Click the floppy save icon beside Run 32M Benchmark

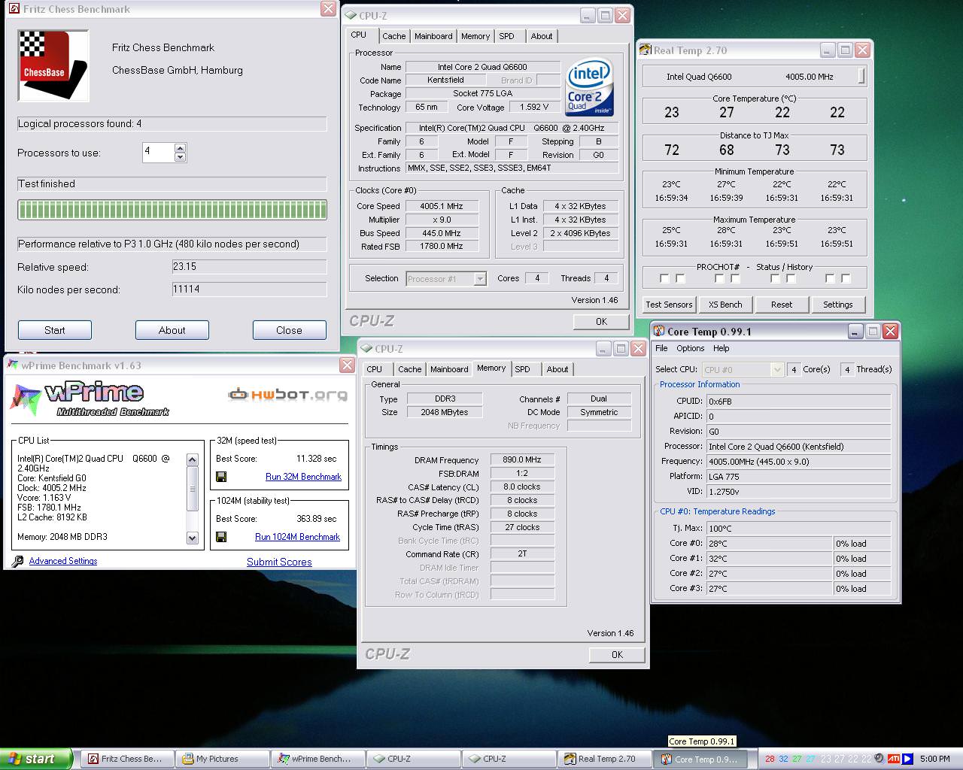coord(221,477)
